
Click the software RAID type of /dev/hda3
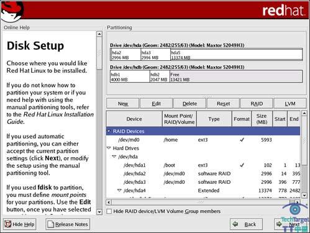pos(214,182)
